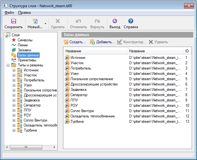The image size is (197, 160).
Task: Collapse the Типы и режимы node
Action: (8, 65)
